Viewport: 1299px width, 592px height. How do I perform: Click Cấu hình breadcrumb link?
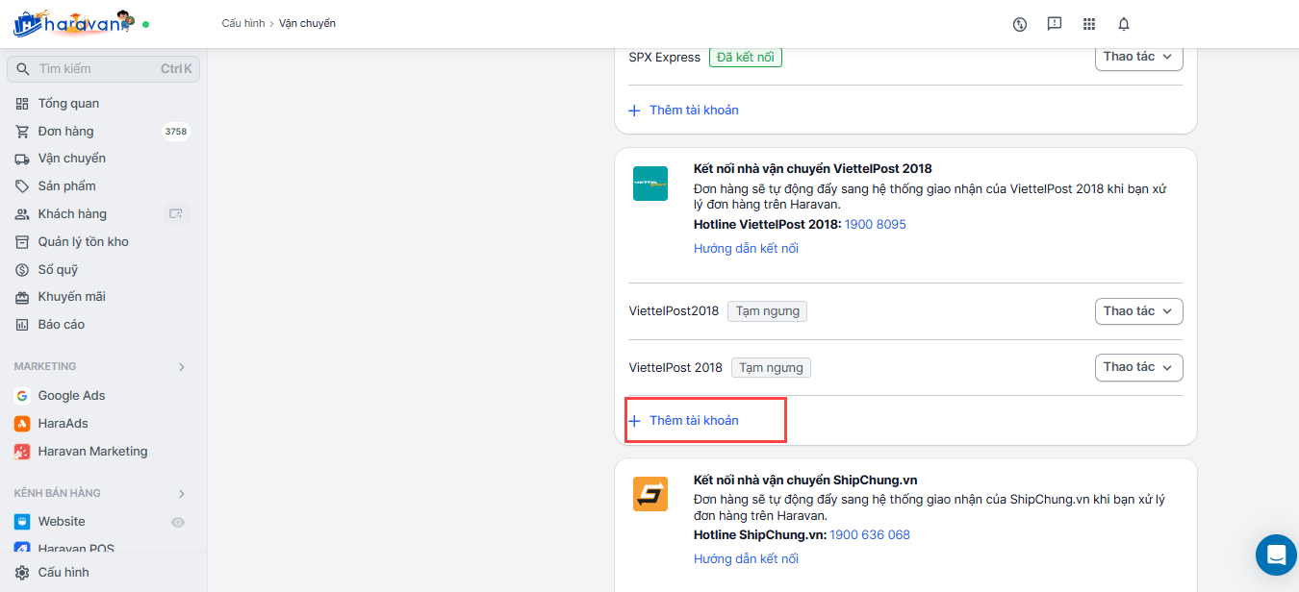click(243, 23)
